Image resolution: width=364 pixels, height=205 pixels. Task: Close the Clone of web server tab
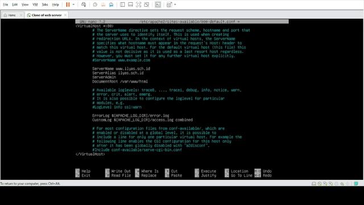[x=65, y=15]
